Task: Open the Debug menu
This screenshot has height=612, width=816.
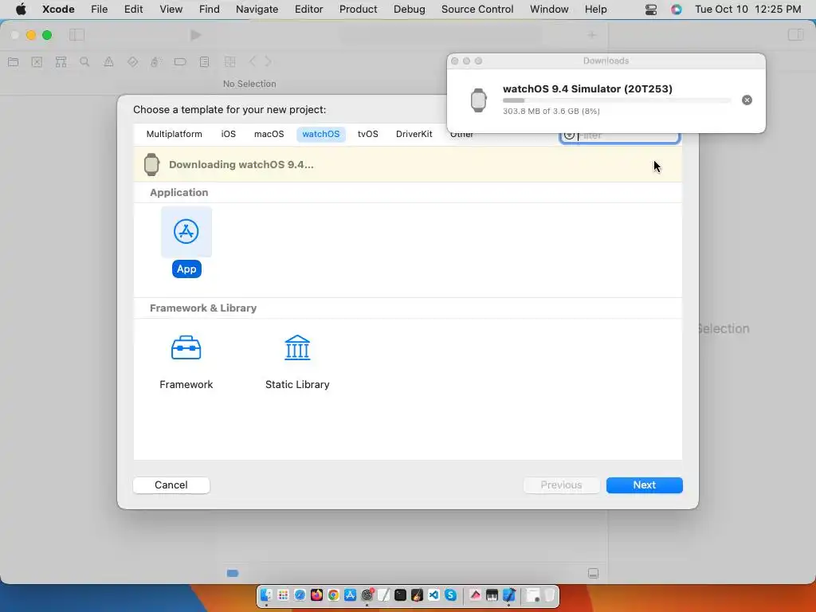Action: (409, 10)
